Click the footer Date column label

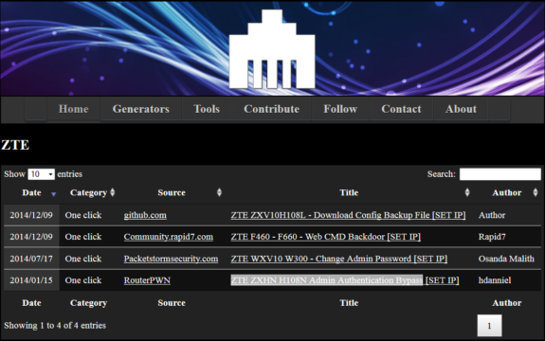pos(31,303)
